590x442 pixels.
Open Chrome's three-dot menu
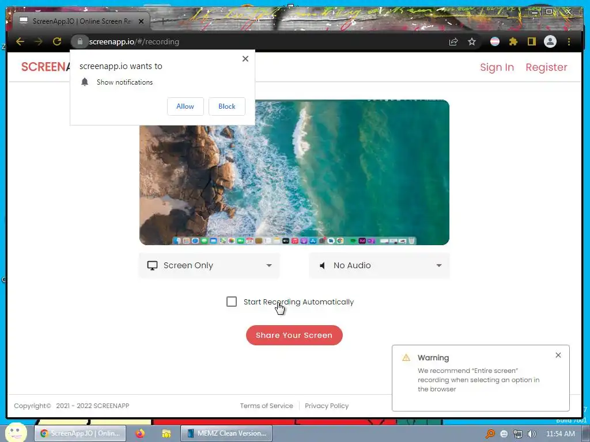[x=569, y=41]
